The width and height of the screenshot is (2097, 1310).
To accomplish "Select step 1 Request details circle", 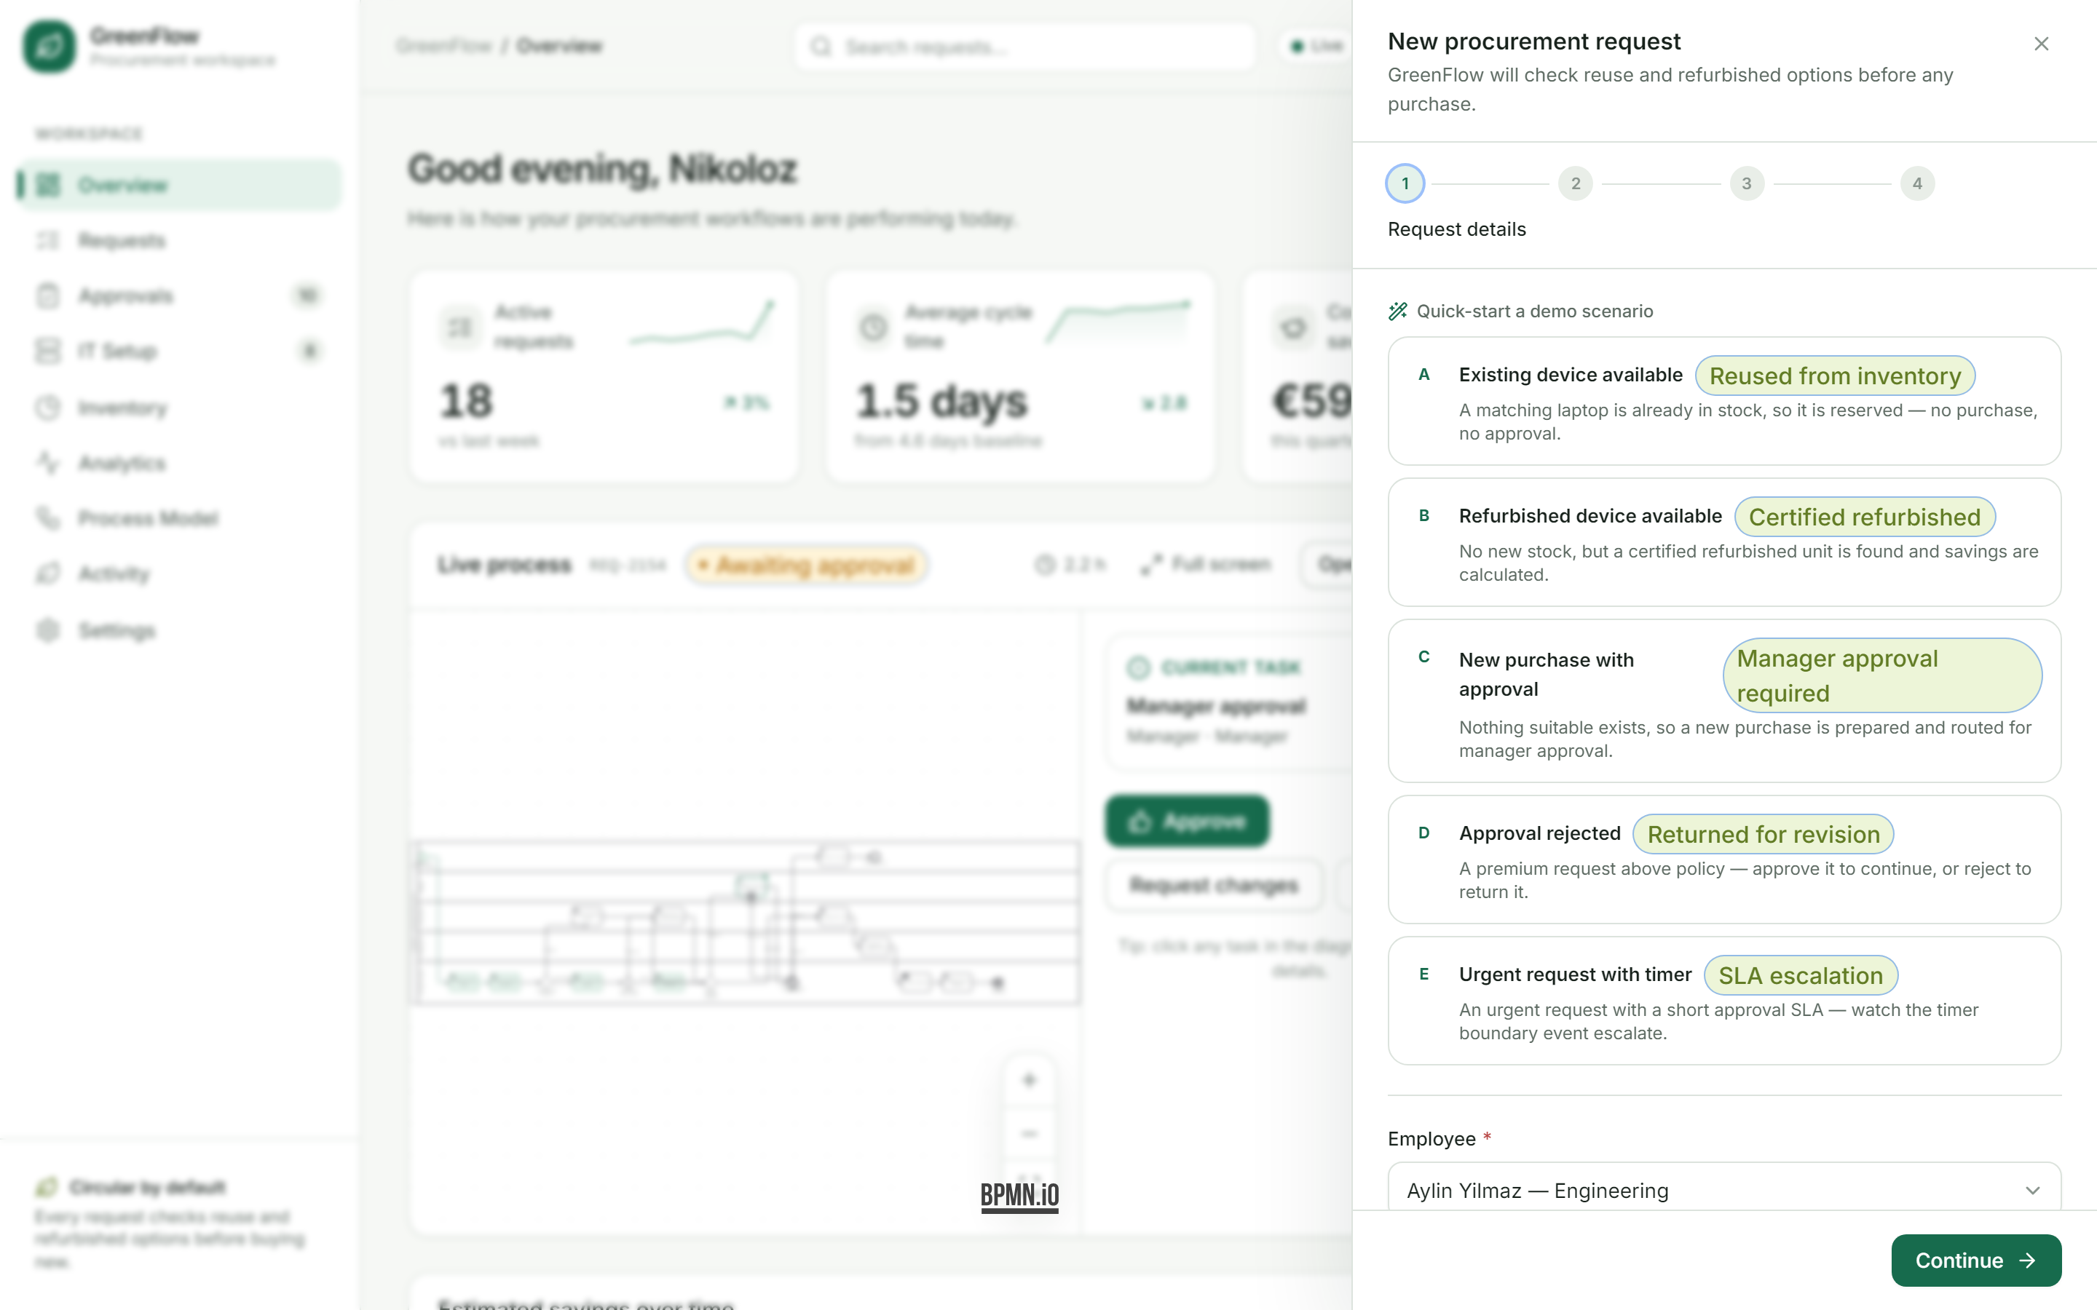I will pyautogui.click(x=1405, y=183).
